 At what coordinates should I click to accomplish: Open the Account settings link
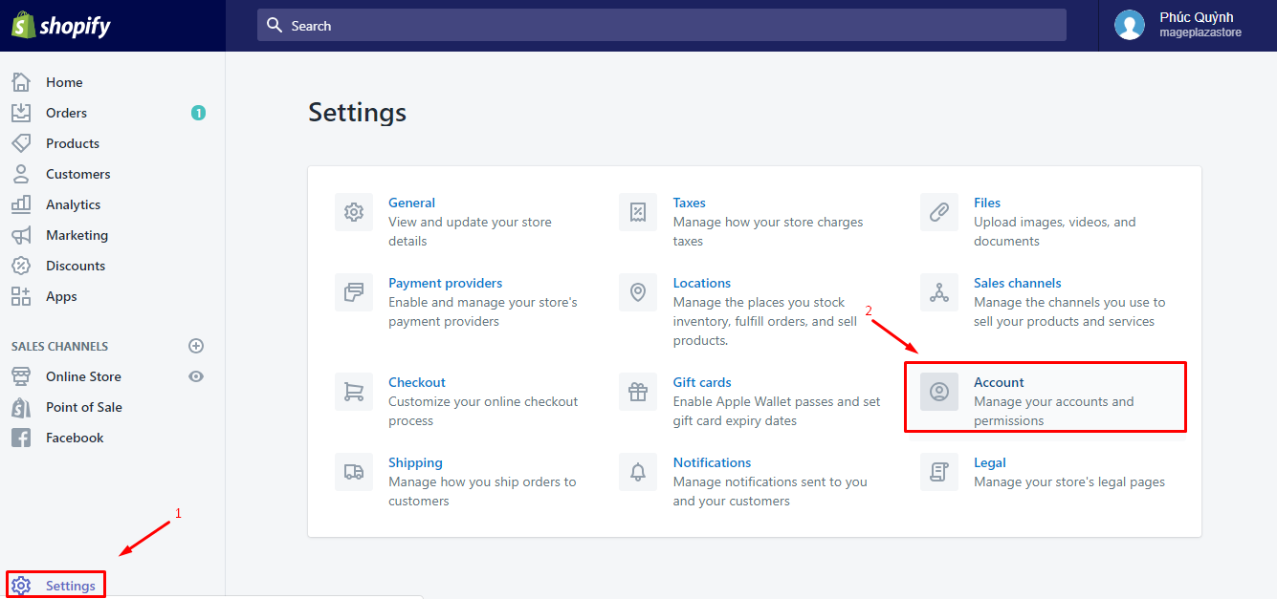[999, 382]
